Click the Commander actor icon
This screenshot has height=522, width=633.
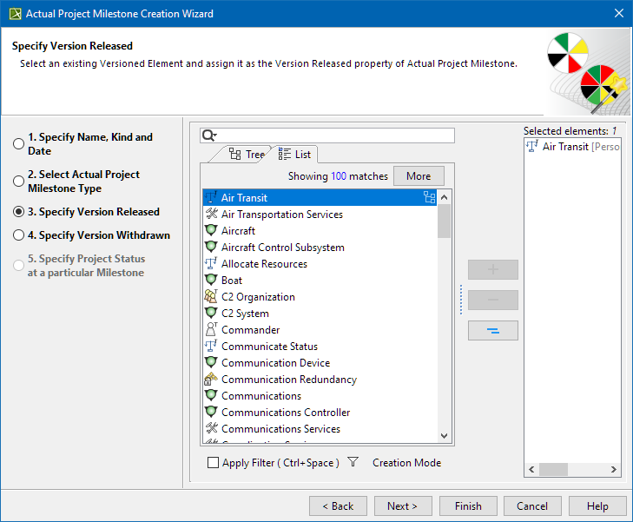pos(211,330)
